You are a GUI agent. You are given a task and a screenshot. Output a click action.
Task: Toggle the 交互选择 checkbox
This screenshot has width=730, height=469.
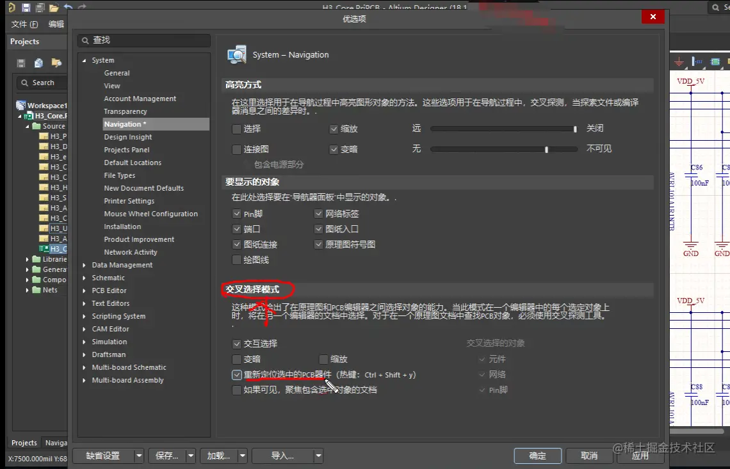pyautogui.click(x=236, y=344)
